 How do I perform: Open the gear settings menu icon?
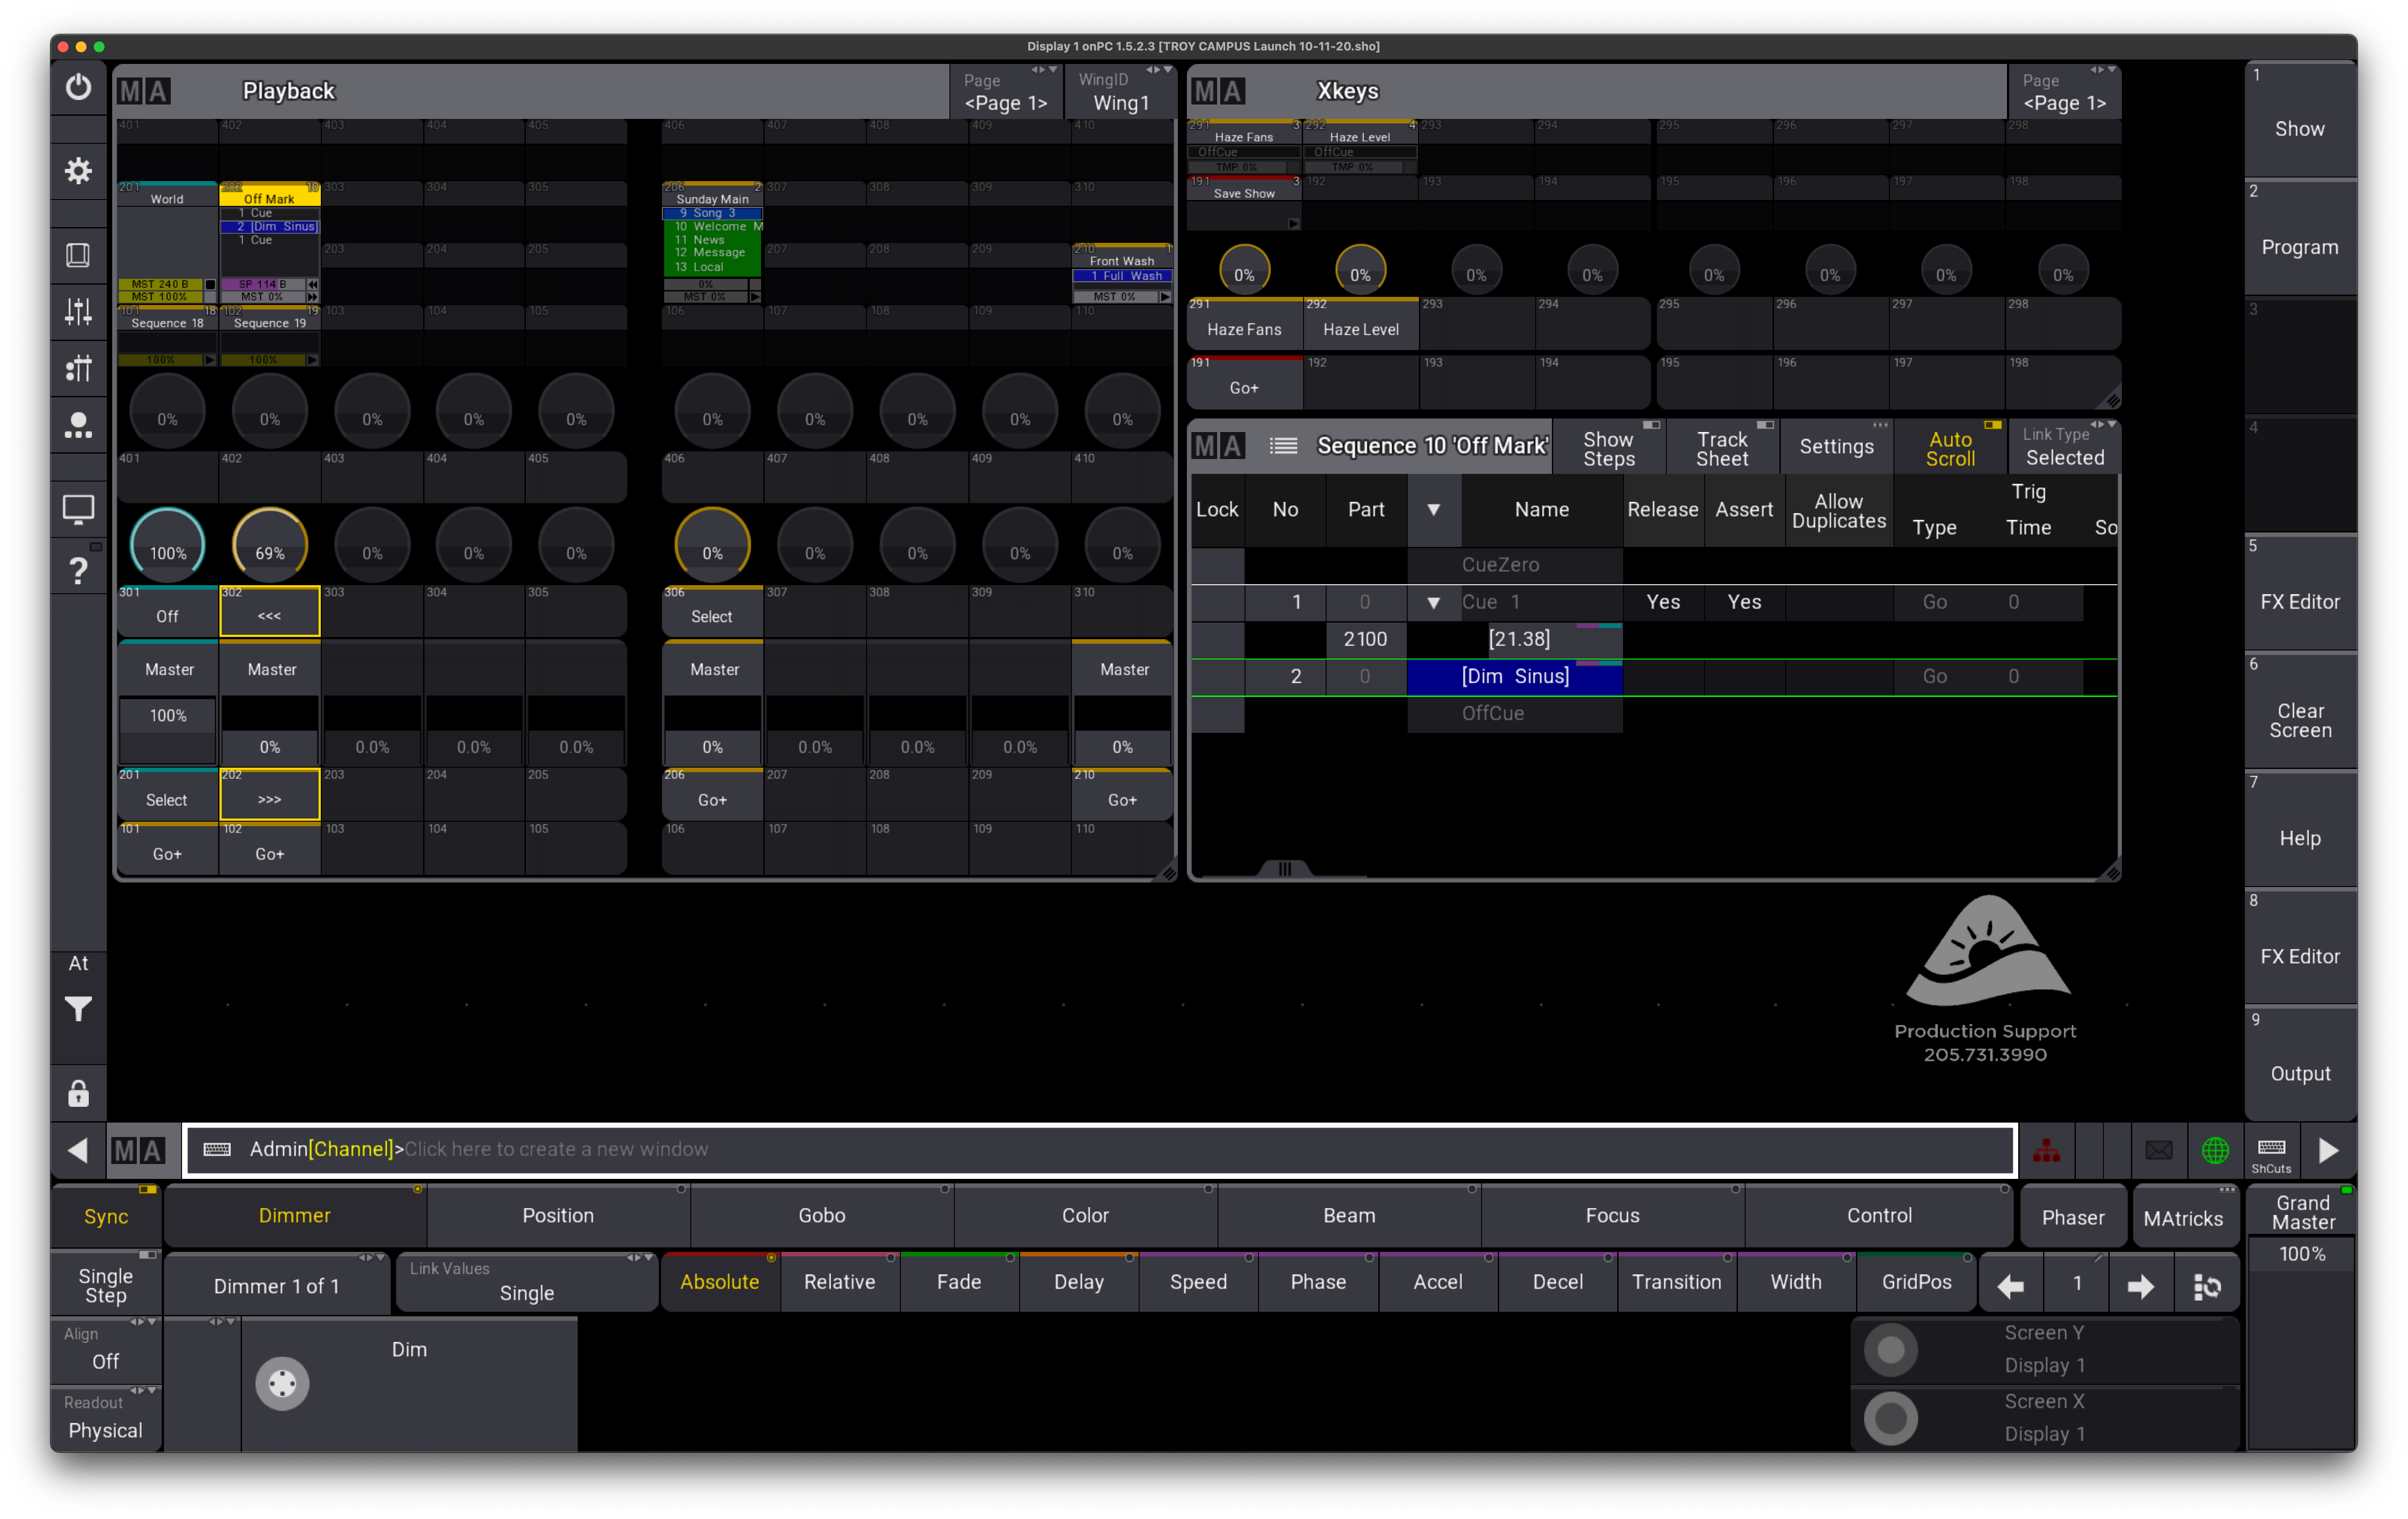[78, 171]
